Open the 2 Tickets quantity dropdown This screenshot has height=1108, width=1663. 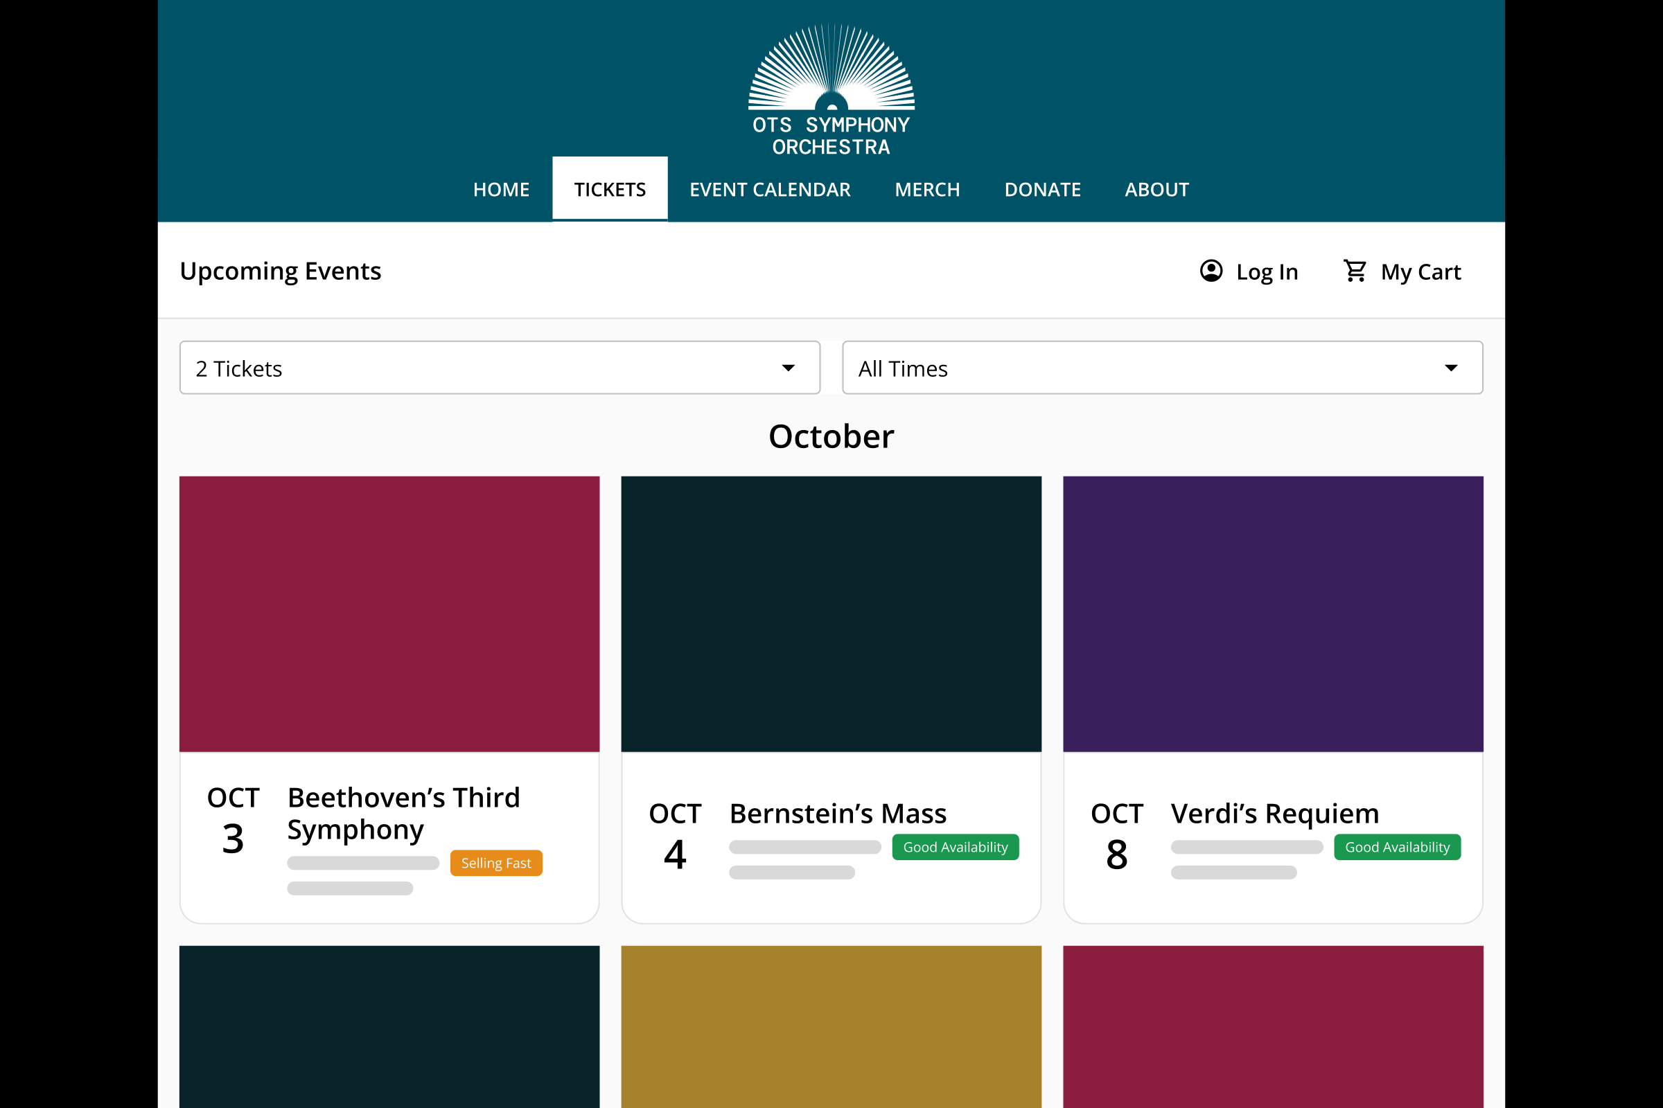point(500,368)
